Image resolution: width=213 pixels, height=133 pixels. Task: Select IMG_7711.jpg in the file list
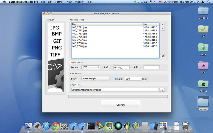[115, 27]
